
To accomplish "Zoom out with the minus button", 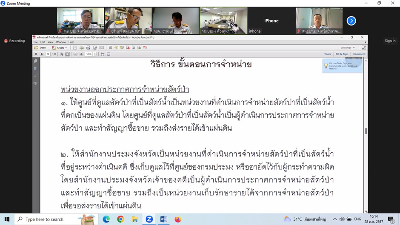I will pyautogui.click(x=75, y=54).
